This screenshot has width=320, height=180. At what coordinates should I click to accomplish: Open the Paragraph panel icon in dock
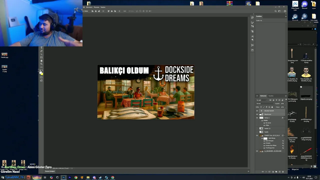(252, 40)
